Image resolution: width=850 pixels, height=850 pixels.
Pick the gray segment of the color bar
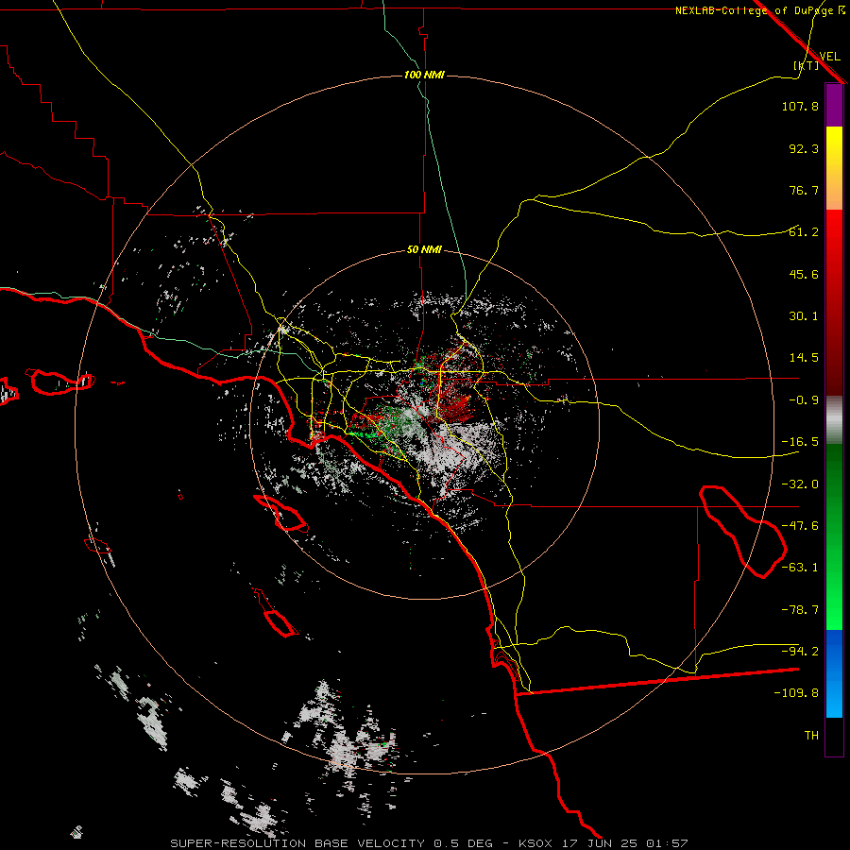834,419
